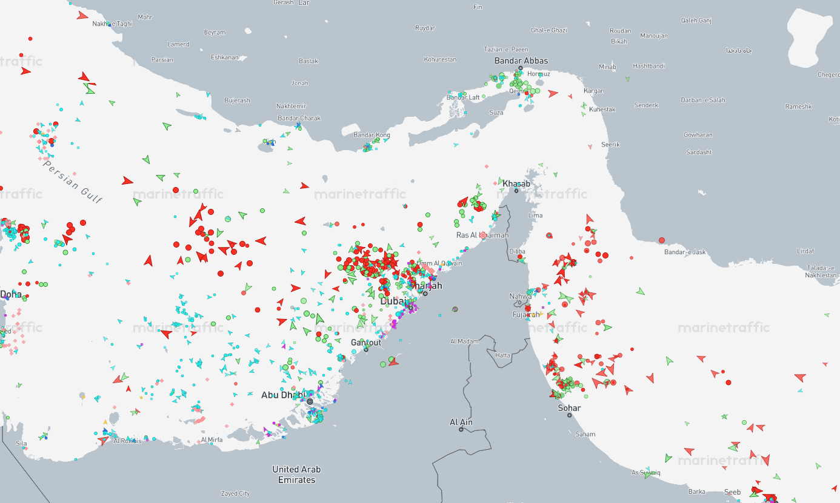Click the Doha city label

click(10, 295)
